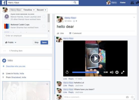Go to Home in the top bar
The height and width of the screenshot is (100, 139).
[123, 2]
